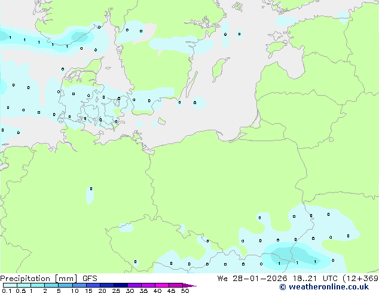This screenshot has width=379, height=293.
Task: Click the 0.5–1 mm legend color box
Action: click(24, 285)
